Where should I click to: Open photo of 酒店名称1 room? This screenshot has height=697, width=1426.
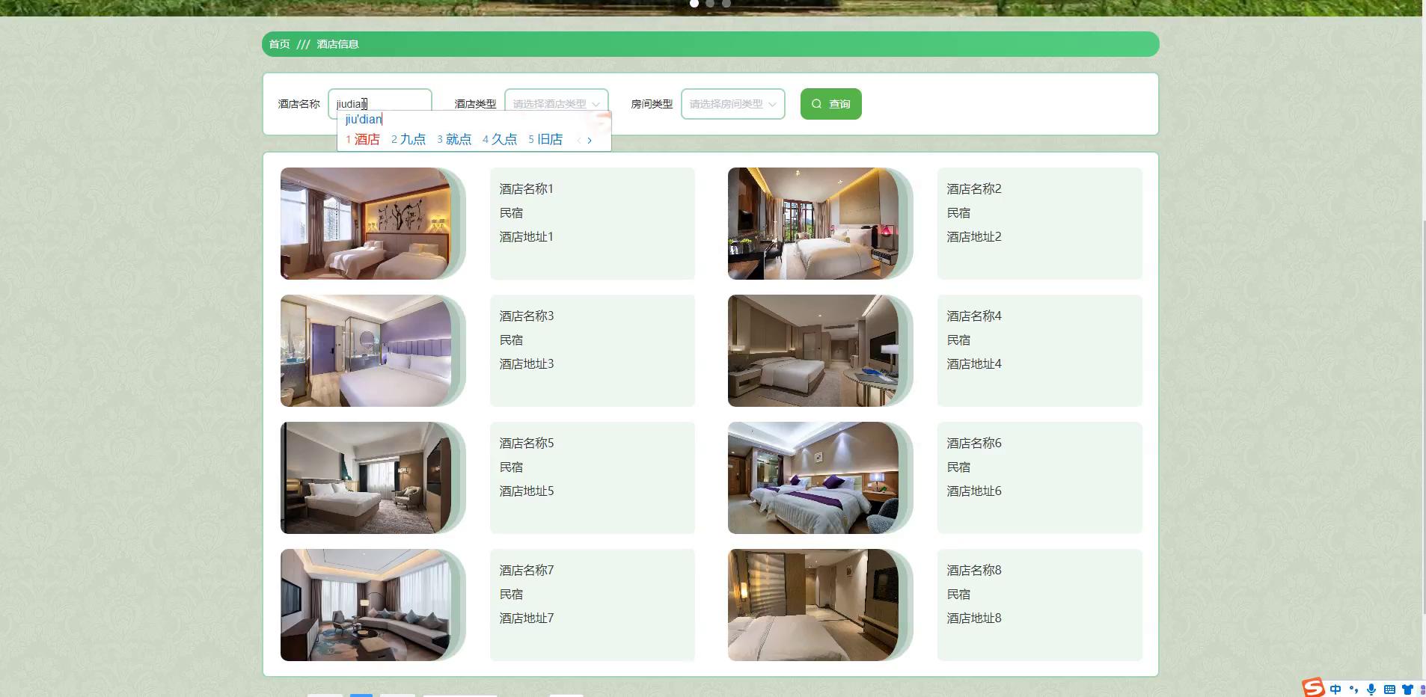tap(366, 224)
